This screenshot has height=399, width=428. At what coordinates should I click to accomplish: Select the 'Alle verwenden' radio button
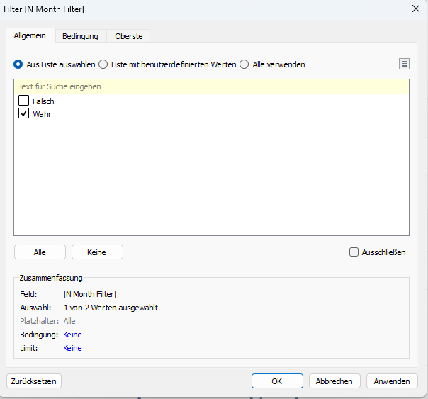244,64
